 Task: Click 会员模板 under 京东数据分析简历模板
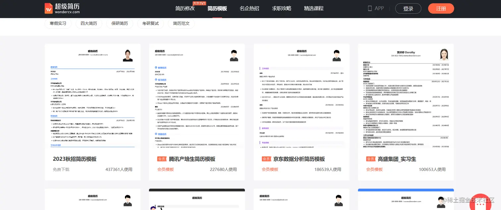point(270,169)
